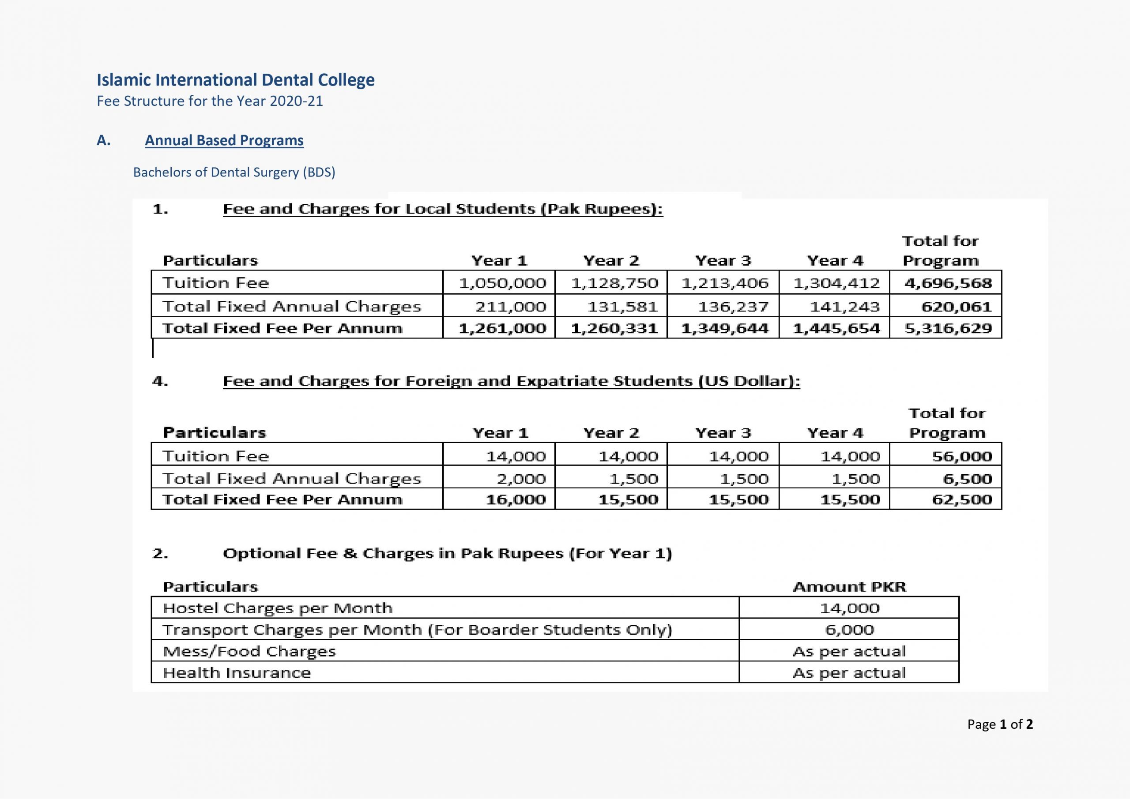The image size is (1130, 799).
Task: Click the Islamic International Dental College title
Action: (235, 80)
